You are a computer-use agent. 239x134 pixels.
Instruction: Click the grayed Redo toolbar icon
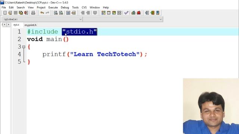47,13
